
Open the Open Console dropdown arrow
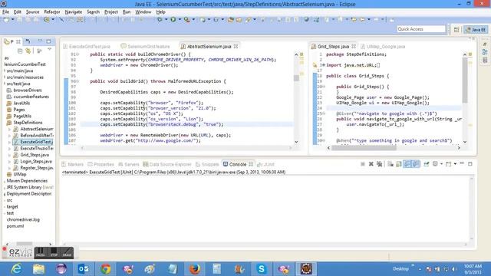(x=455, y=164)
